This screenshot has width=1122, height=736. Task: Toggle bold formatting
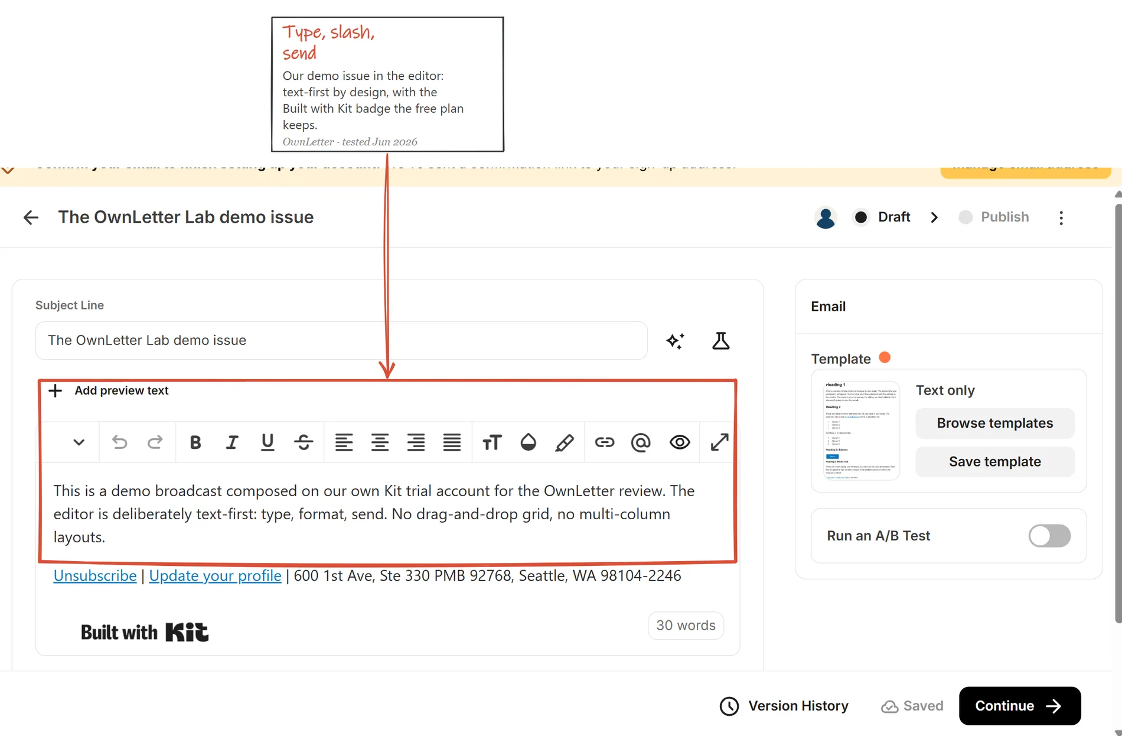coord(195,442)
